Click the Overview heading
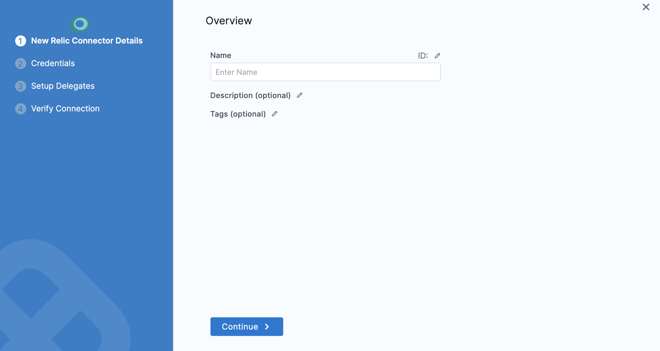This screenshot has height=351, width=660. pyautogui.click(x=229, y=21)
